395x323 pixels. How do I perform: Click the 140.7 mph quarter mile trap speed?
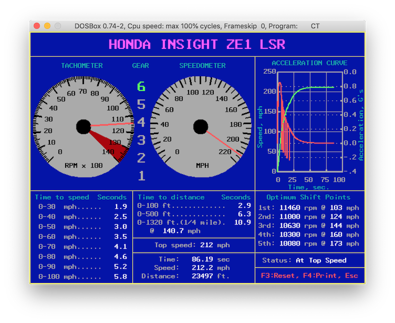coord(181,231)
